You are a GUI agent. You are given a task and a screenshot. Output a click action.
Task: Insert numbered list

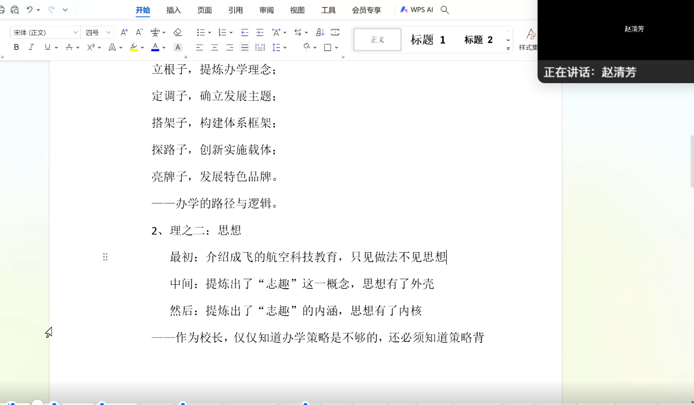point(222,33)
